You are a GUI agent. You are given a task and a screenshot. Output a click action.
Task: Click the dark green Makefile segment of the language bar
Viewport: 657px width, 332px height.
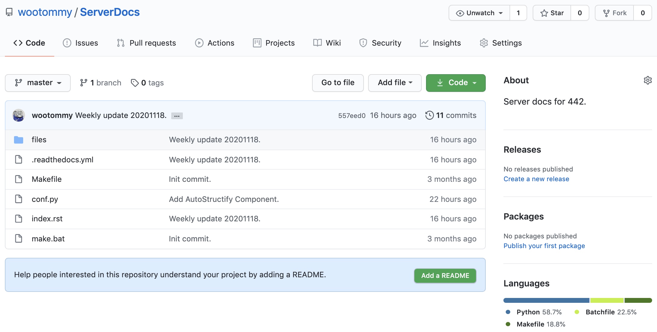[638, 300]
